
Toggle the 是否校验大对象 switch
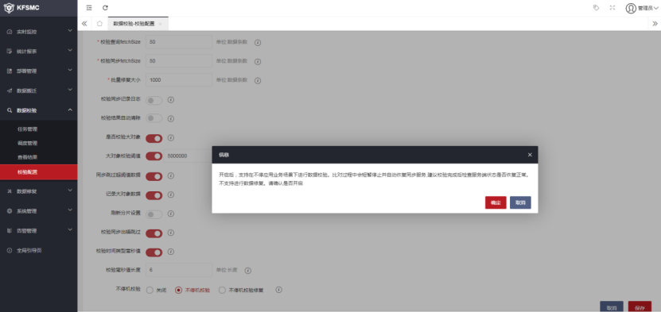coord(154,138)
